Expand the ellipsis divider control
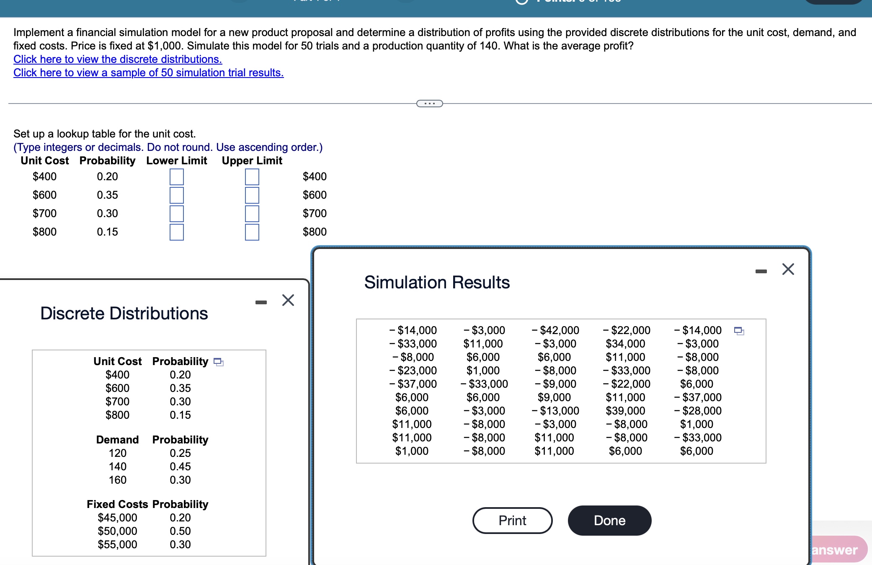This screenshot has width=872, height=565. pyautogui.click(x=429, y=103)
